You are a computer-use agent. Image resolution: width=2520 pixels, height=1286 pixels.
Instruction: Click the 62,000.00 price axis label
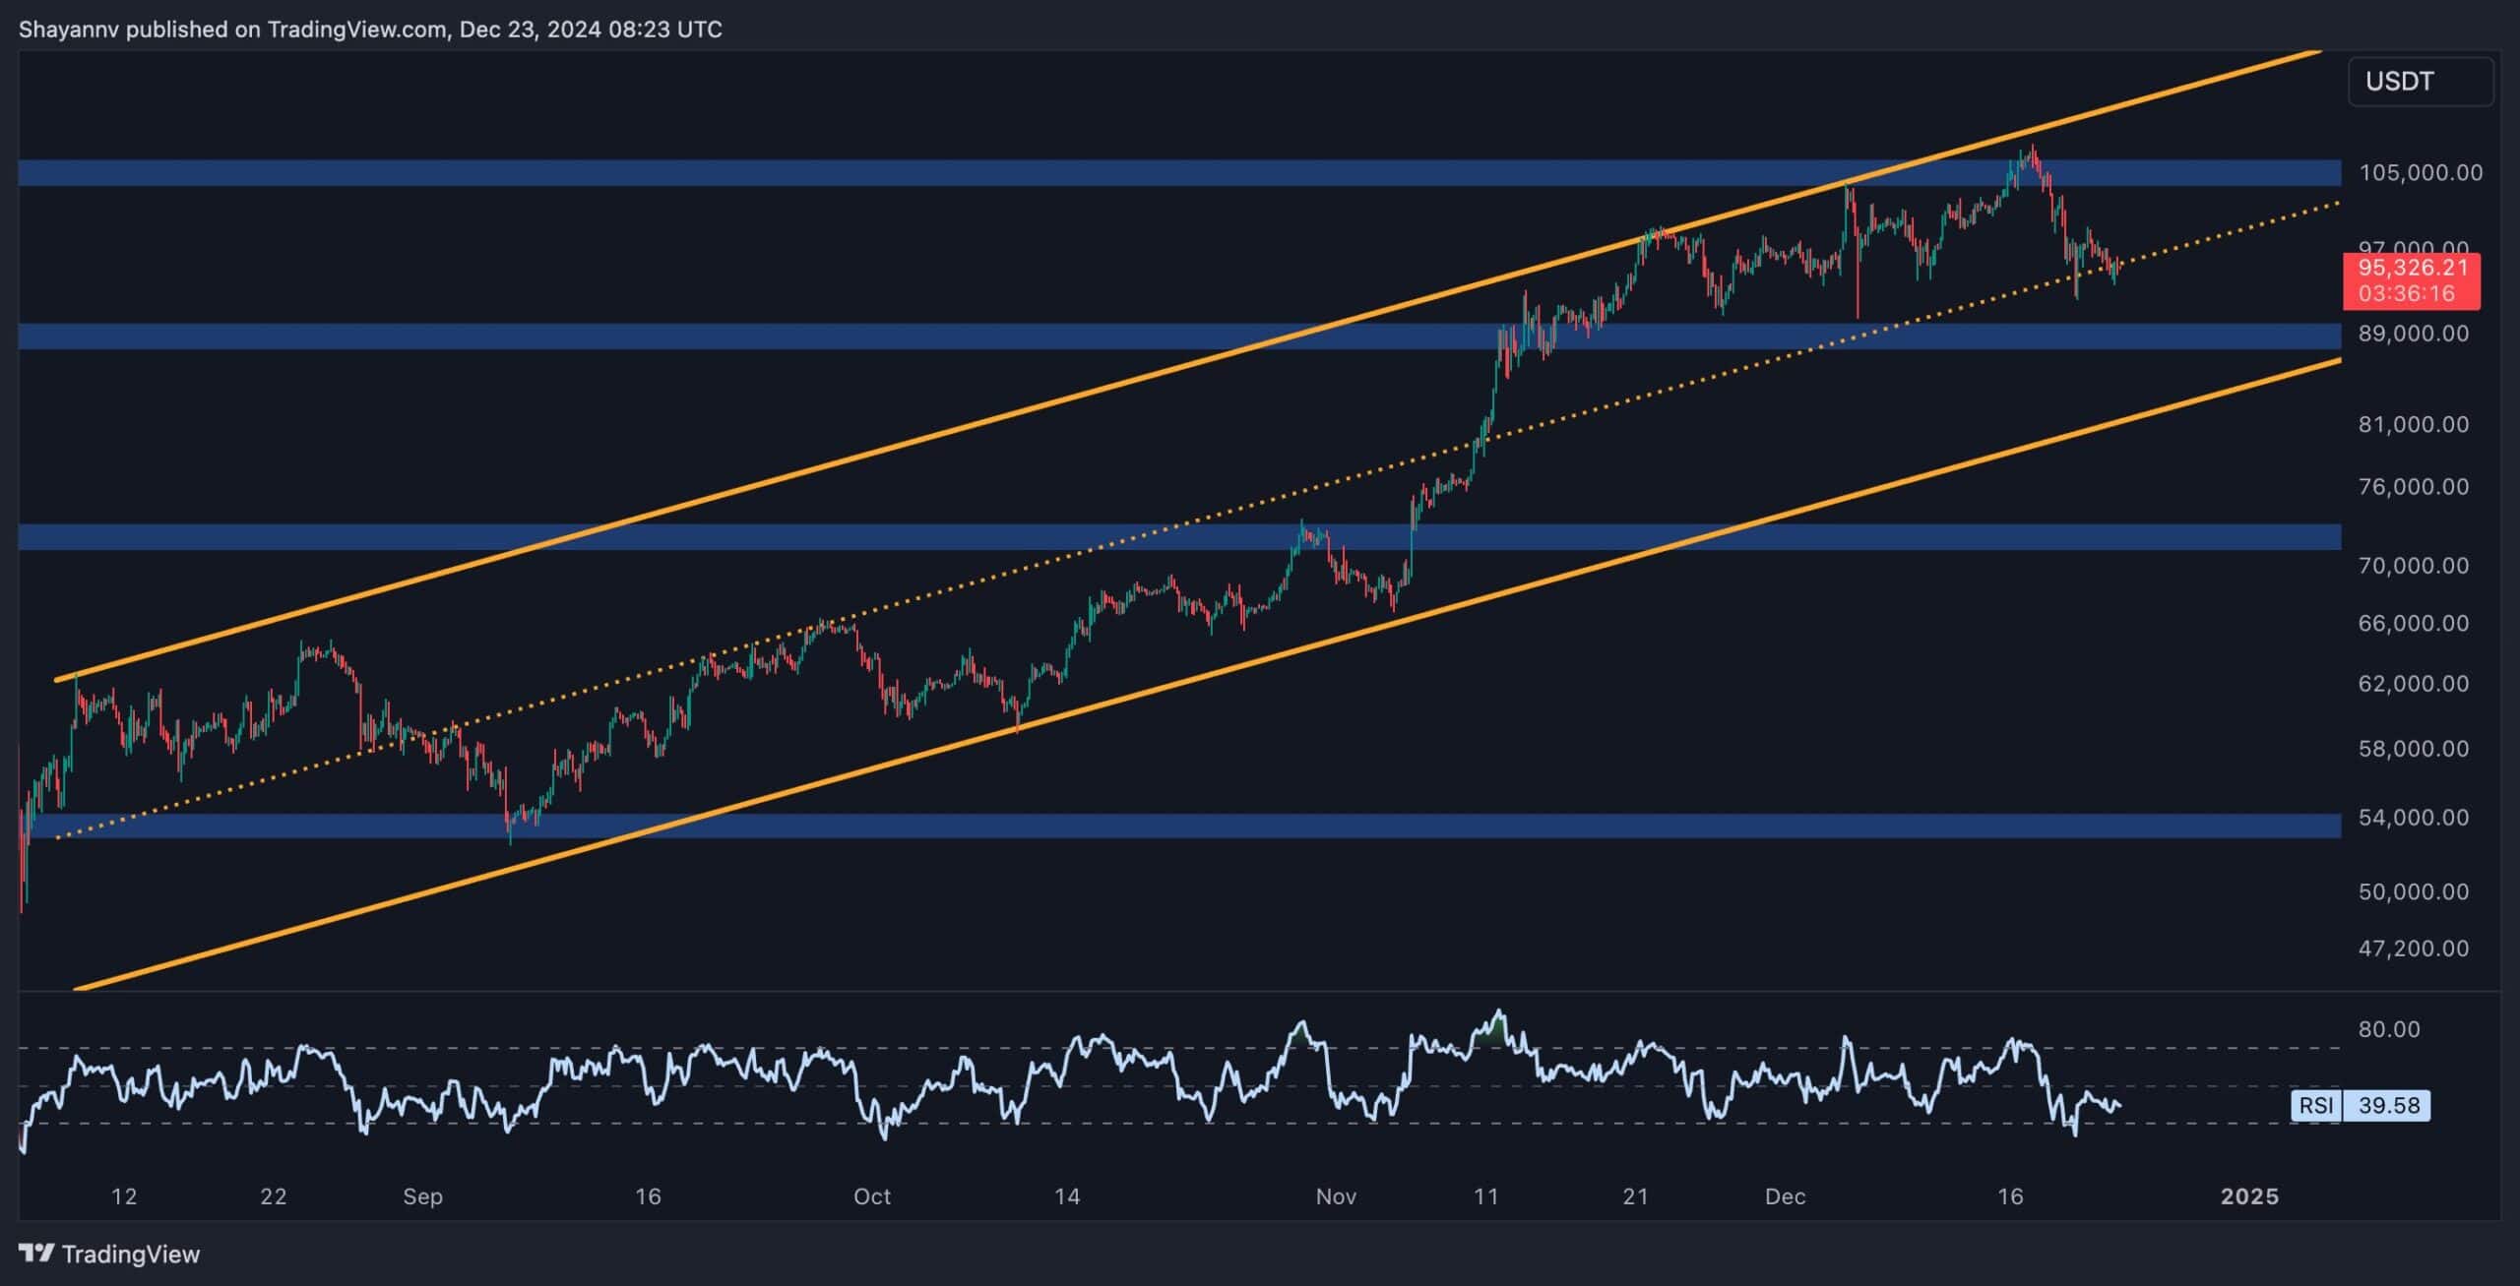pos(2413,683)
